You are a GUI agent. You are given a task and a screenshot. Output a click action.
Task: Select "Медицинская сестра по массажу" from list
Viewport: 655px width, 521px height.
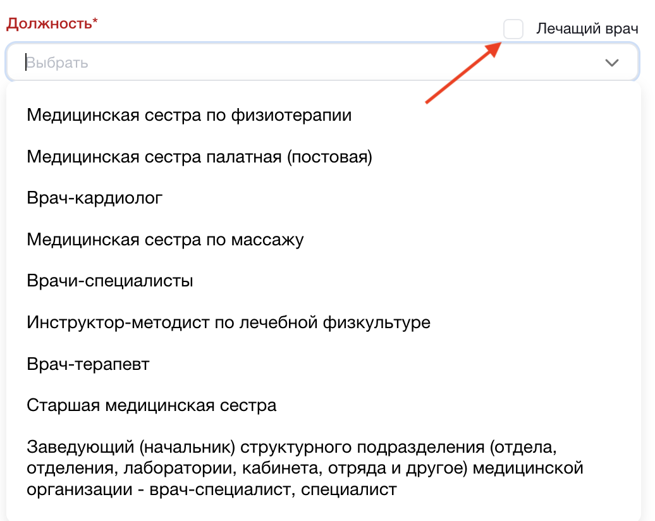[165, 240]
